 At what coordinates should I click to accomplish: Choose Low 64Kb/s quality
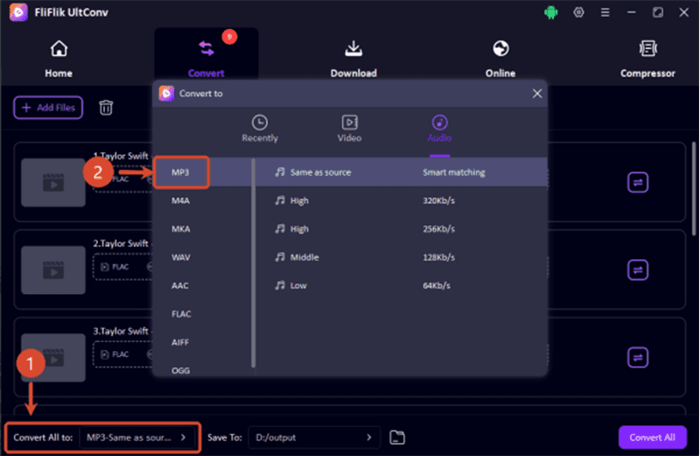click(x=402, y=285)
